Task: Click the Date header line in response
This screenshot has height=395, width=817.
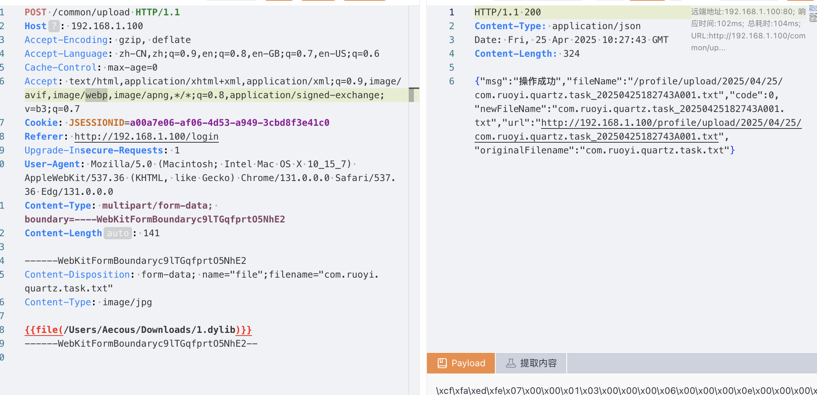Action: click(571, 40)
